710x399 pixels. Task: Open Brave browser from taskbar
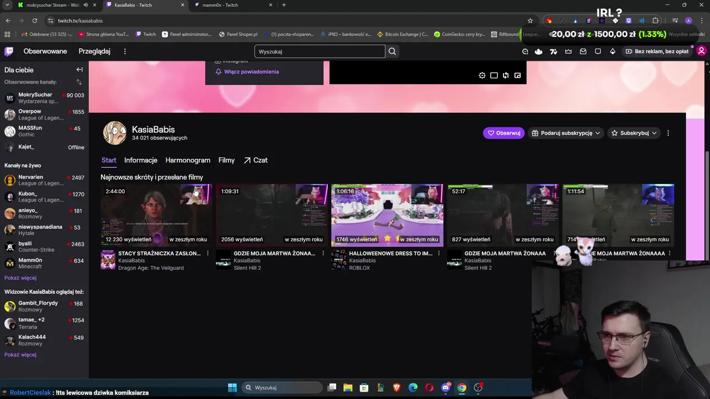tap(397, 387)
